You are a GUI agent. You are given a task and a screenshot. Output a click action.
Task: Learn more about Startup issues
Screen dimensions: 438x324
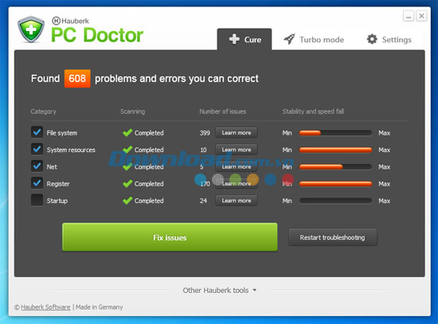coord(237,201)
